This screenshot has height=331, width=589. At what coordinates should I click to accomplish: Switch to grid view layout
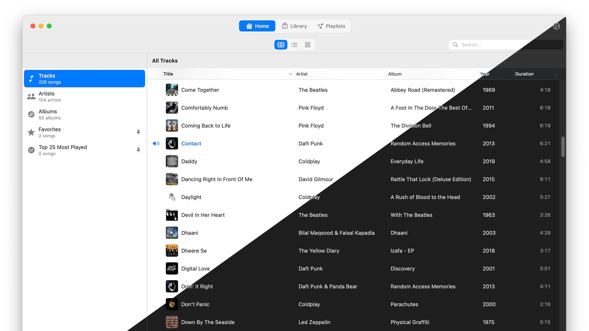(307, 44)
